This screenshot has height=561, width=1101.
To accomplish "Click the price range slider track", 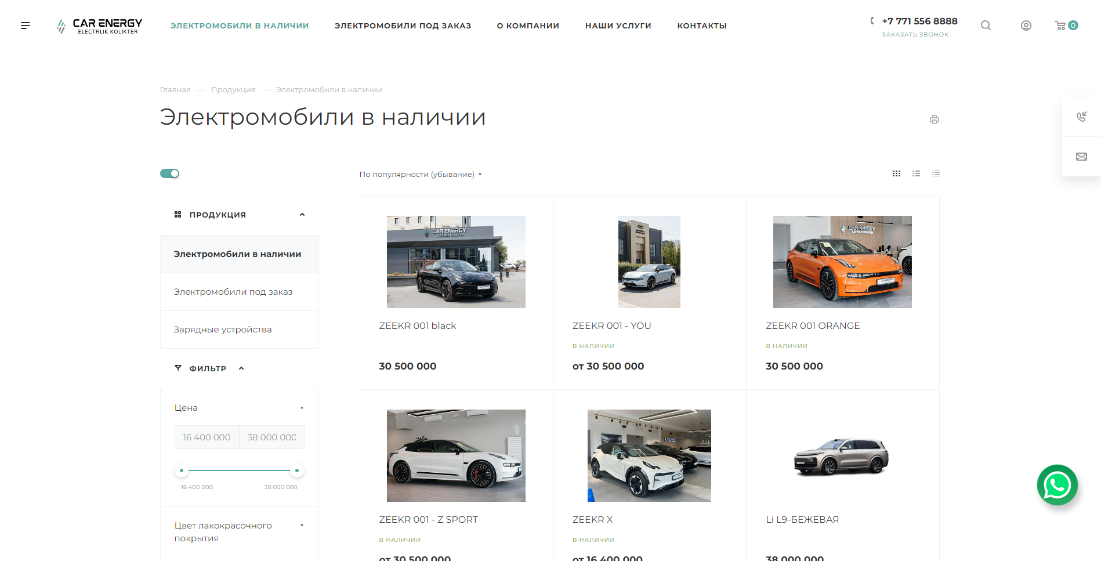I will tap(239, 470).
